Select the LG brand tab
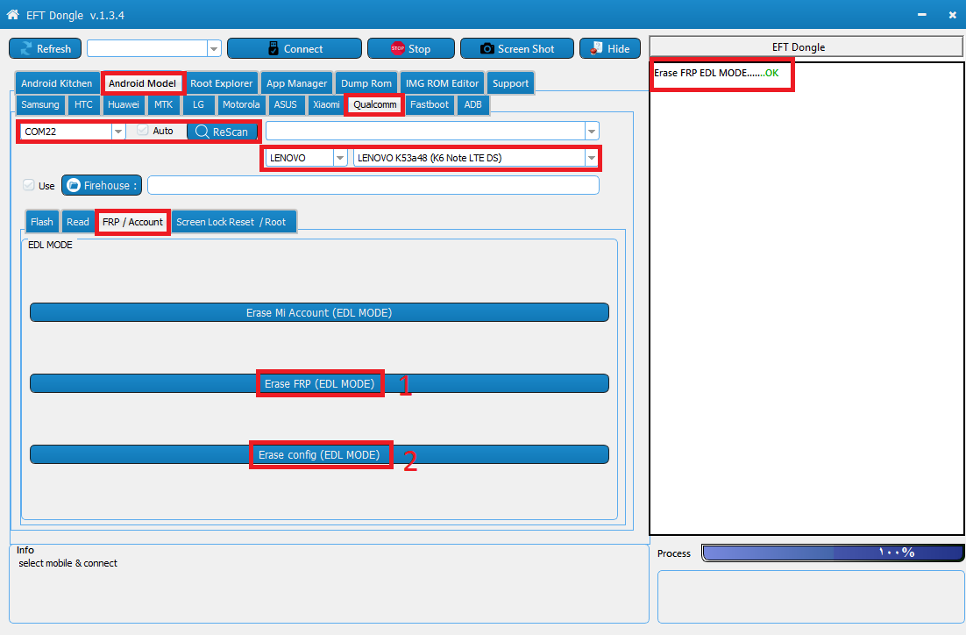 pos(198,104)
